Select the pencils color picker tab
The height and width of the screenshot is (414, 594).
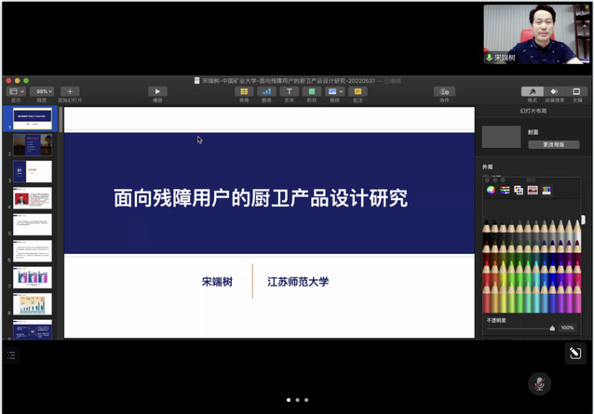coord(547,190)
